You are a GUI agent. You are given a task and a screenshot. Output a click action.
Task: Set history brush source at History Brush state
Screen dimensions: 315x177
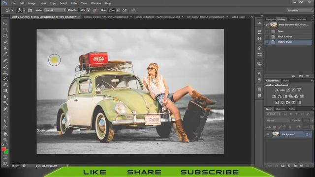tap(267, 42)
